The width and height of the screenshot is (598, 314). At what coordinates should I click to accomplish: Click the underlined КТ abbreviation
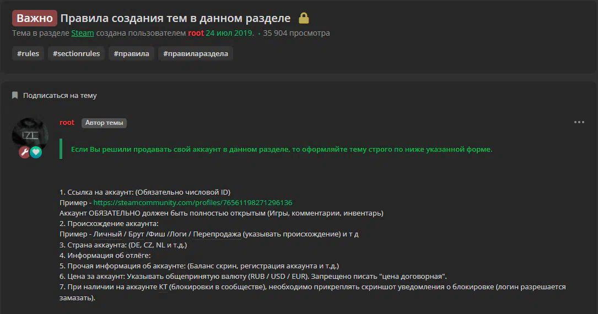tap(163, 287)
